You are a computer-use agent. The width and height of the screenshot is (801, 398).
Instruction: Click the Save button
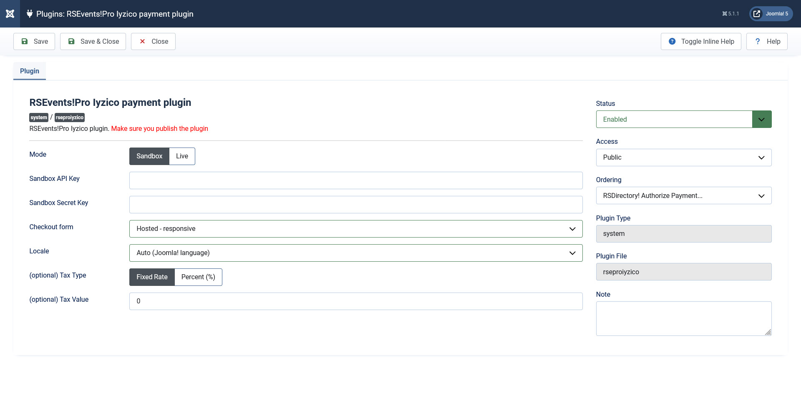[x=34, y=41]
